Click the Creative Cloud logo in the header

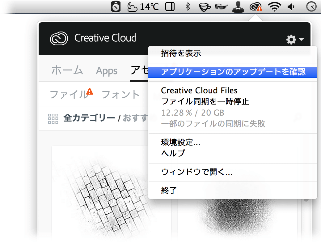pyautogui.click(x=59, y=38)
